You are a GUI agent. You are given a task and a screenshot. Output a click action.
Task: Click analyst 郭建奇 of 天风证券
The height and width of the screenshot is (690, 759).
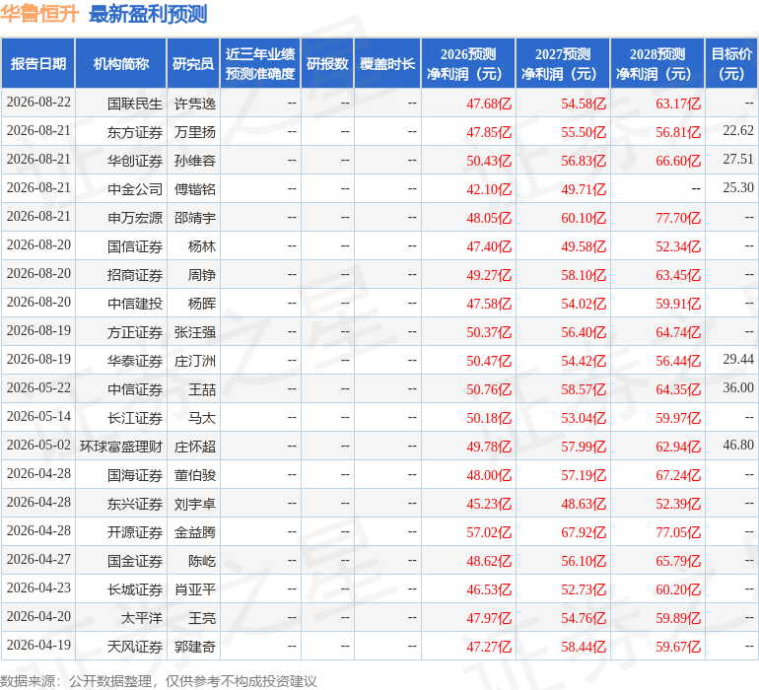click(195, 647)
